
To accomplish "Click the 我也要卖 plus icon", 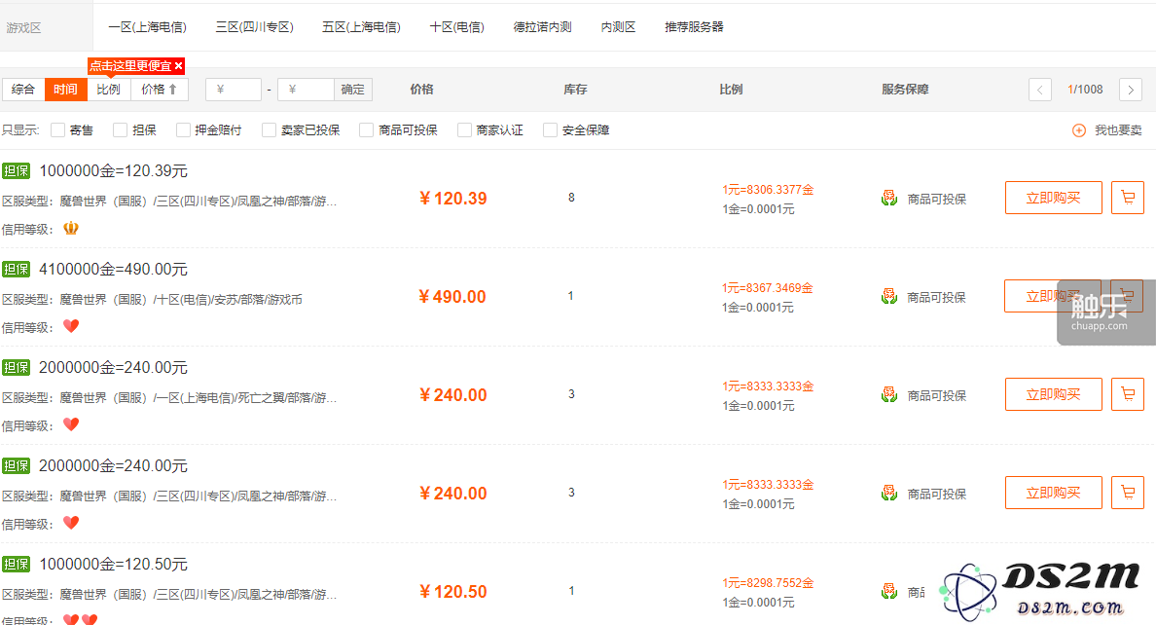I will pos(1078,129).
